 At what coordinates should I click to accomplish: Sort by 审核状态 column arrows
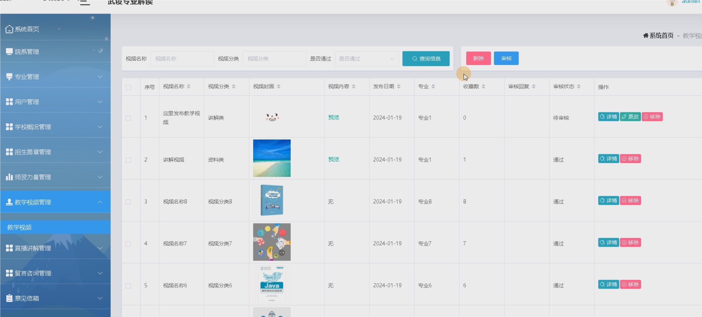point(579,87)
